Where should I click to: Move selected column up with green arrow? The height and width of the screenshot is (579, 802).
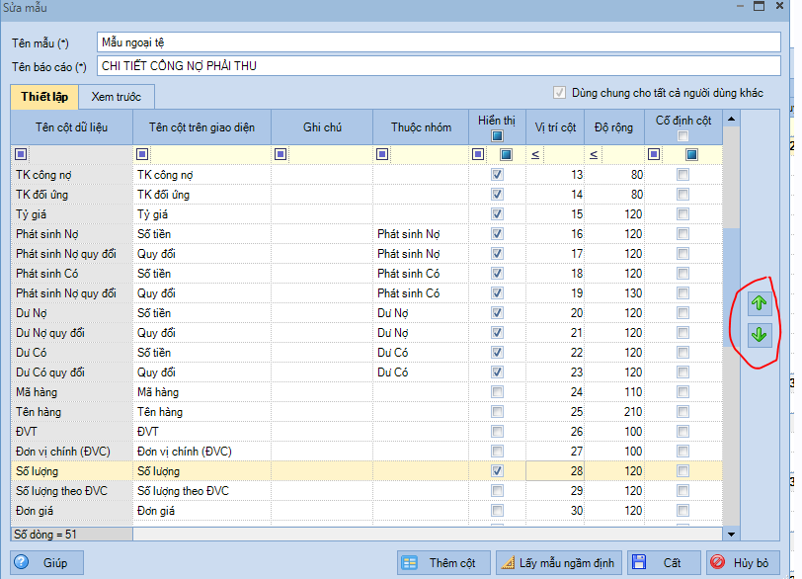pyautogui.click(x=759, y=303)
